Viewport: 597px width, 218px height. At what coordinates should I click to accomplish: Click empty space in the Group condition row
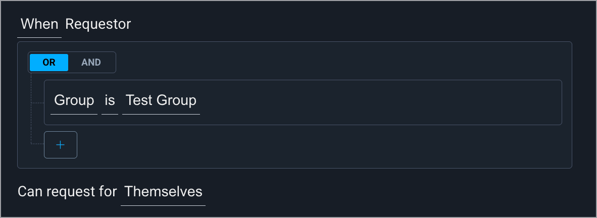pyautogui.click(x=379, y=102)
